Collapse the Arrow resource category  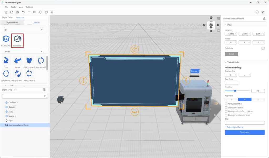pyautogui.click(x=42, y=51)
